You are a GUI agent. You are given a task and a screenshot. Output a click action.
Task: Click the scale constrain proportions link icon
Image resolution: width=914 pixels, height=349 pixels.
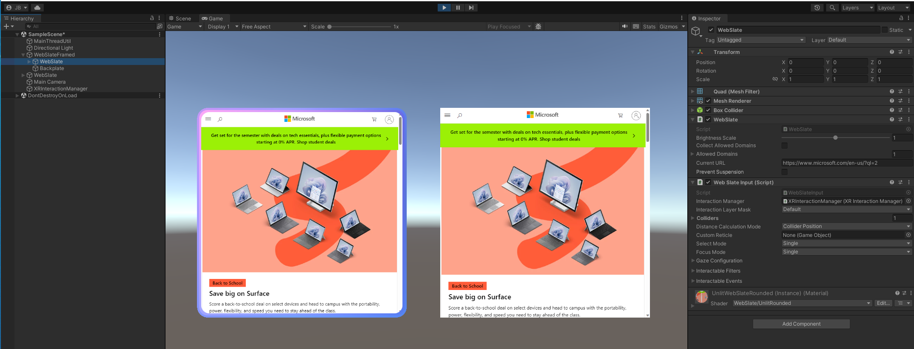tap(775, 79)
